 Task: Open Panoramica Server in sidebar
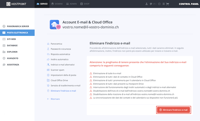17,26
